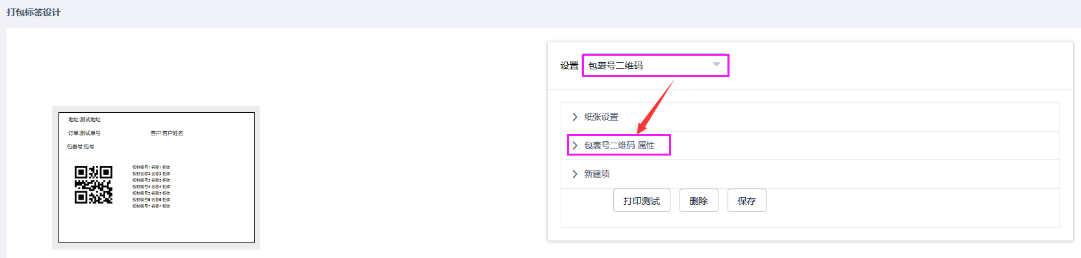
Task: Click the 设置 dropdown caret arrow
Action: tap(716, 65)
